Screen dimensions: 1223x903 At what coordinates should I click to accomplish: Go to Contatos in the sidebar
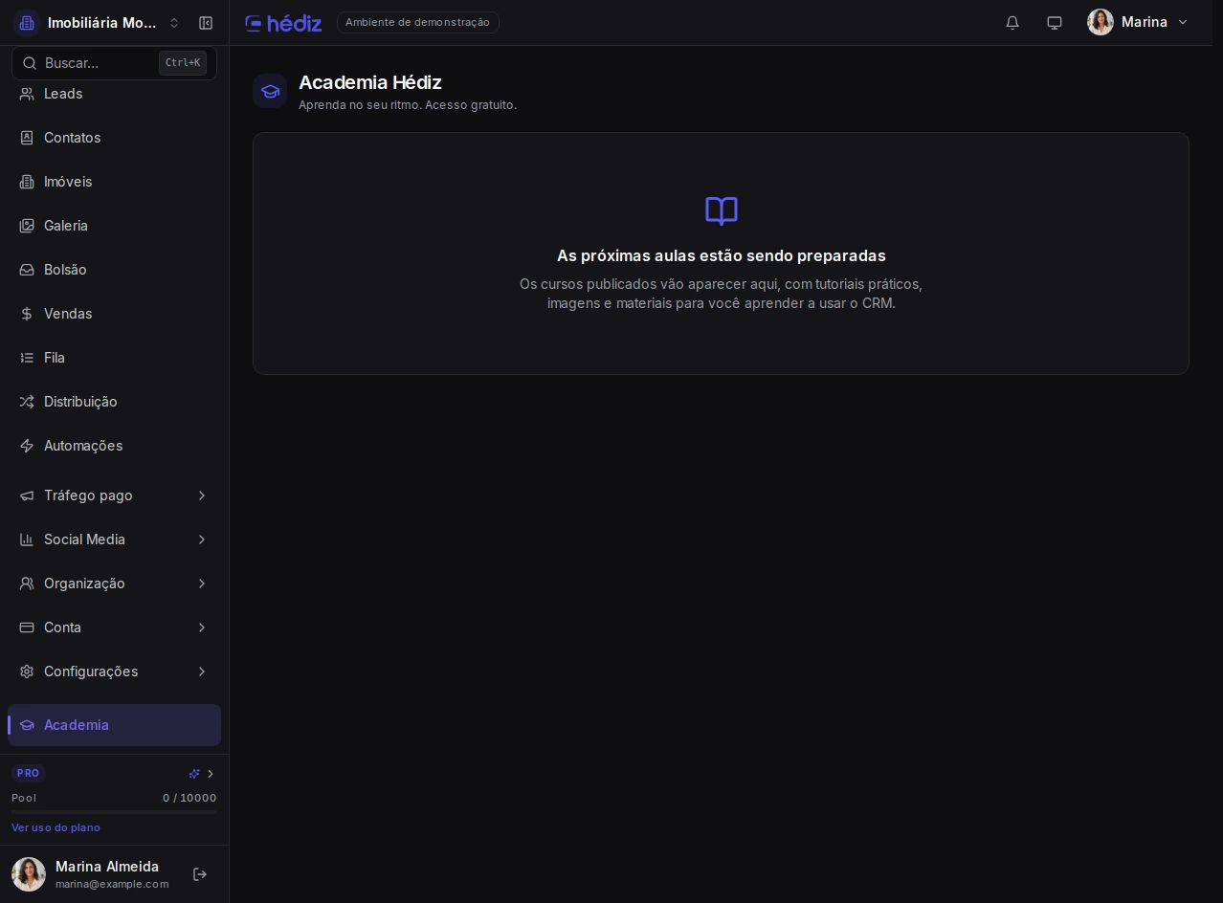click(x=114, y=138)
